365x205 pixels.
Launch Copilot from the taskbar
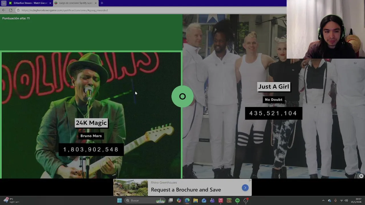179,200
